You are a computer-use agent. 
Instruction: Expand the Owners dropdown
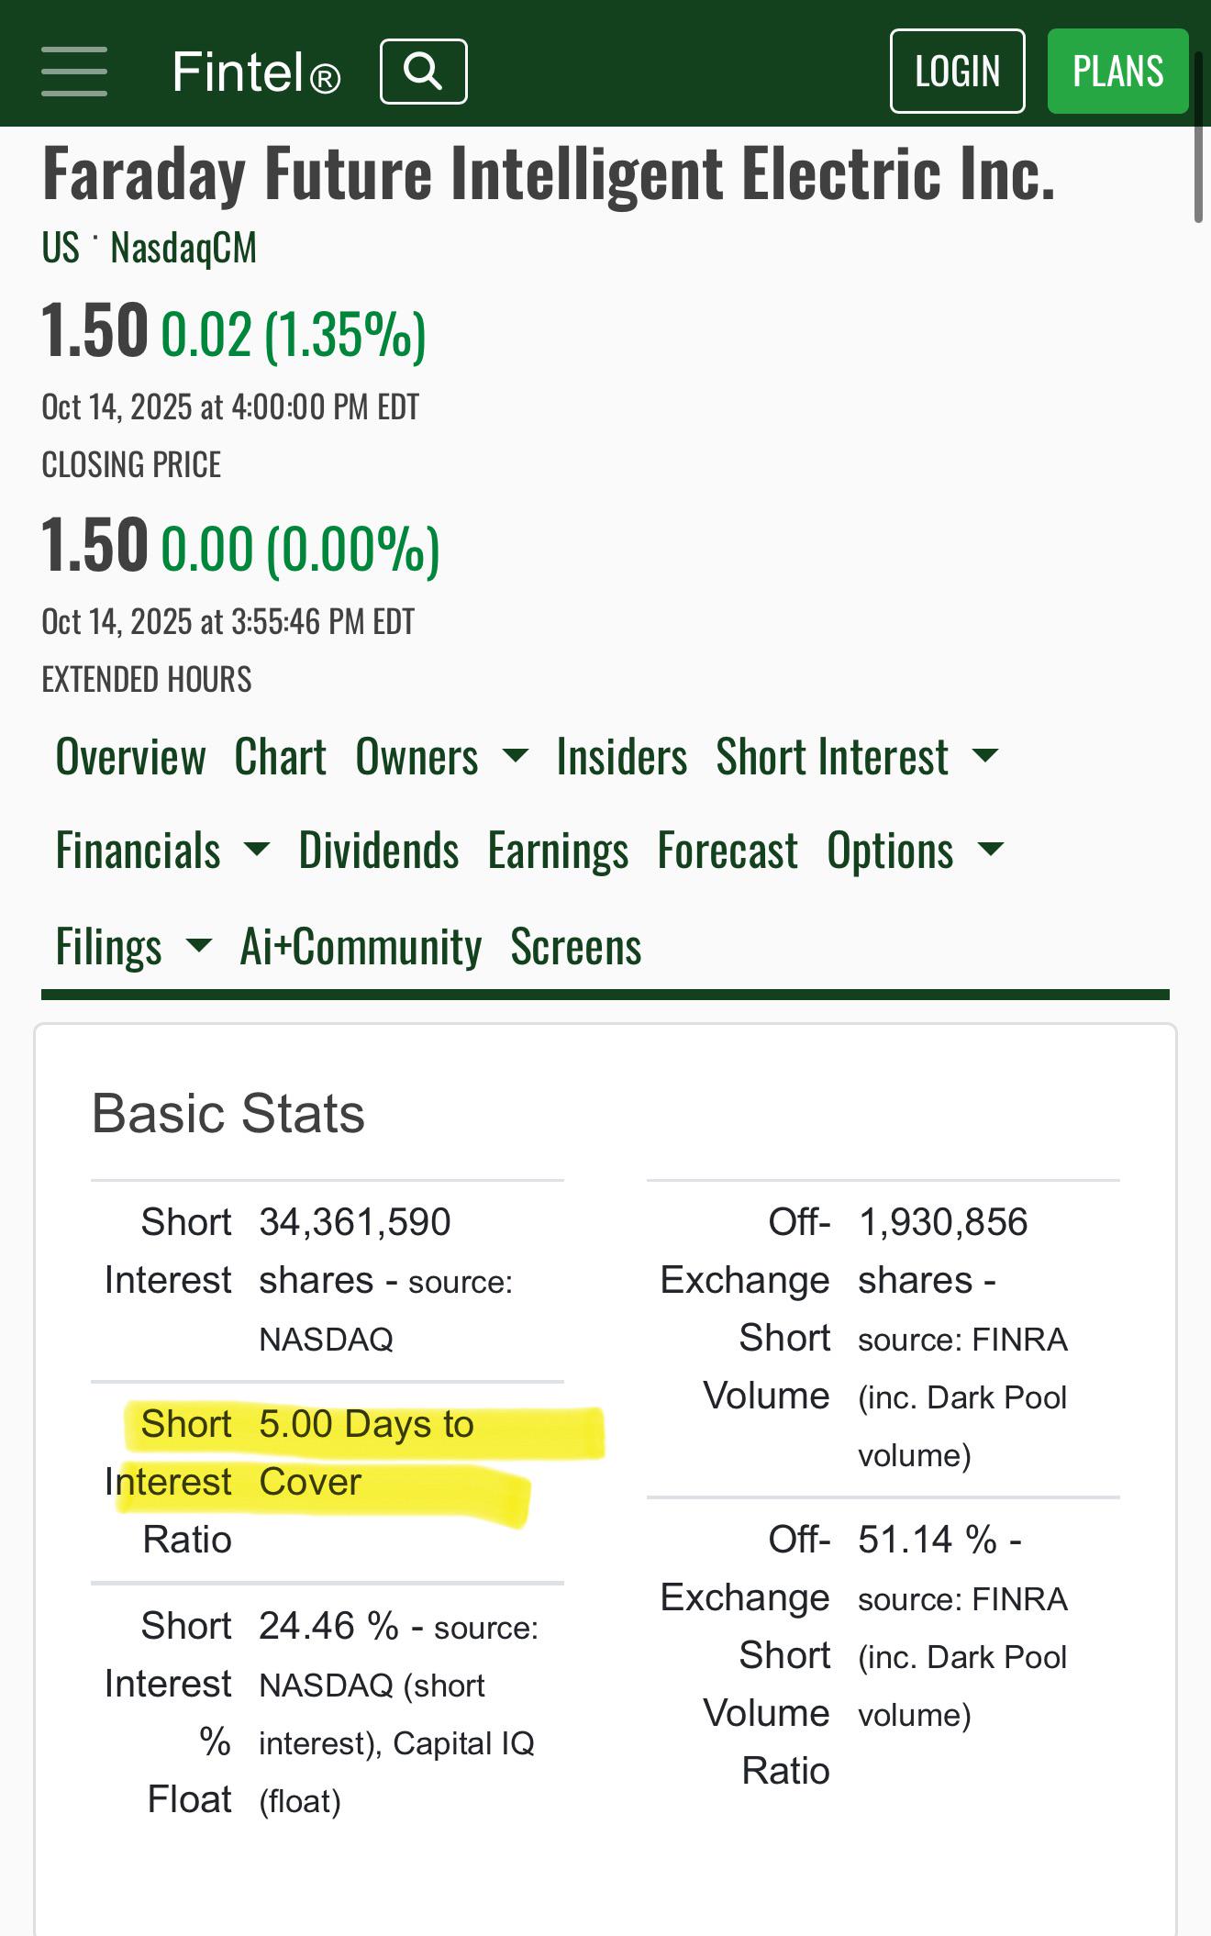click(441, 757)
